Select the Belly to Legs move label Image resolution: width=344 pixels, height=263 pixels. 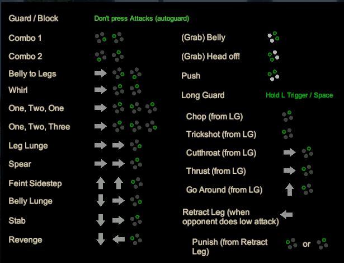[32, 73]
